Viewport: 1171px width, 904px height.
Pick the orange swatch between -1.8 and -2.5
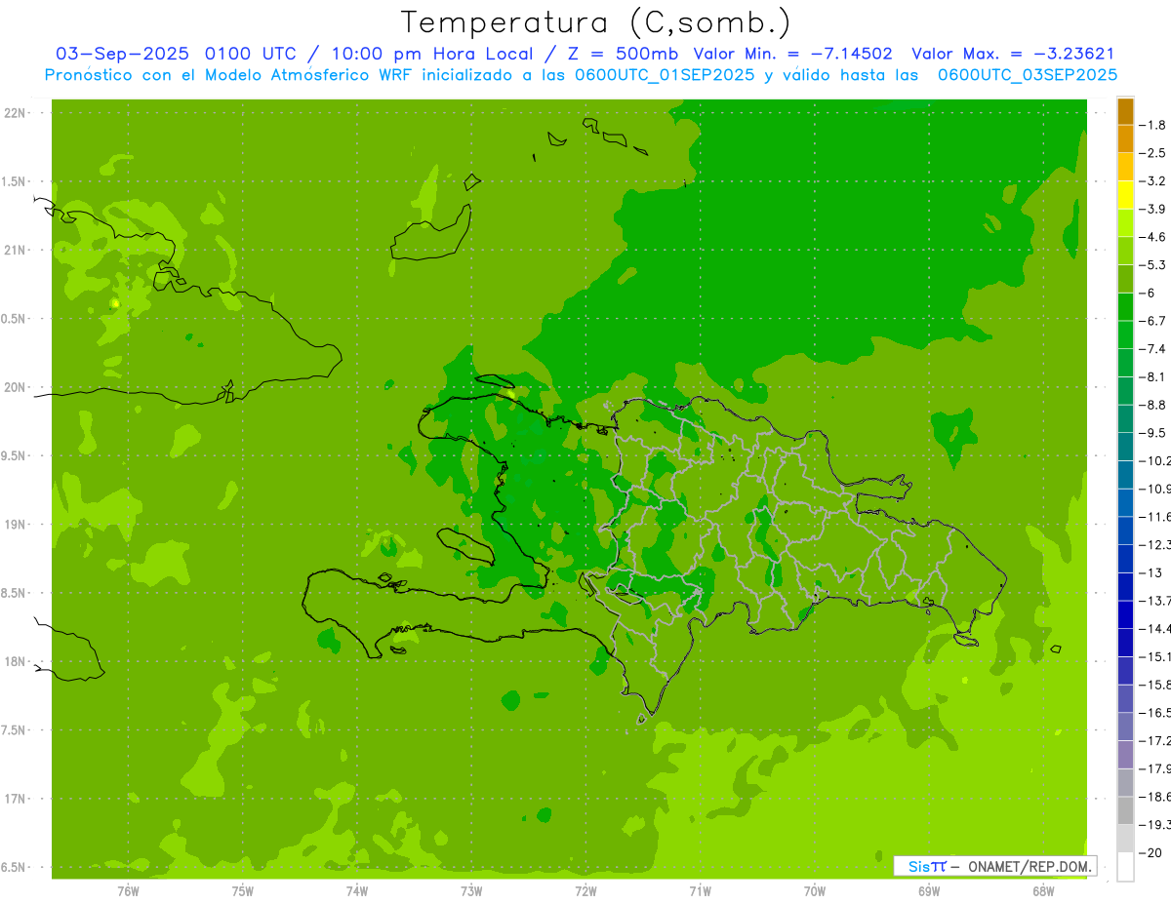coord(1125,138)
